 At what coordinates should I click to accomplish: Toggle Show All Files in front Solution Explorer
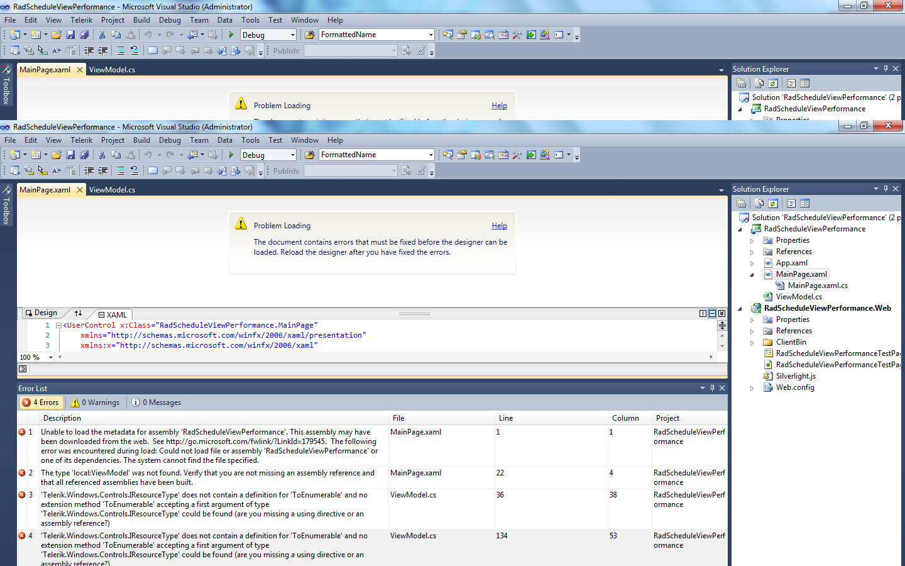point(759,204)
